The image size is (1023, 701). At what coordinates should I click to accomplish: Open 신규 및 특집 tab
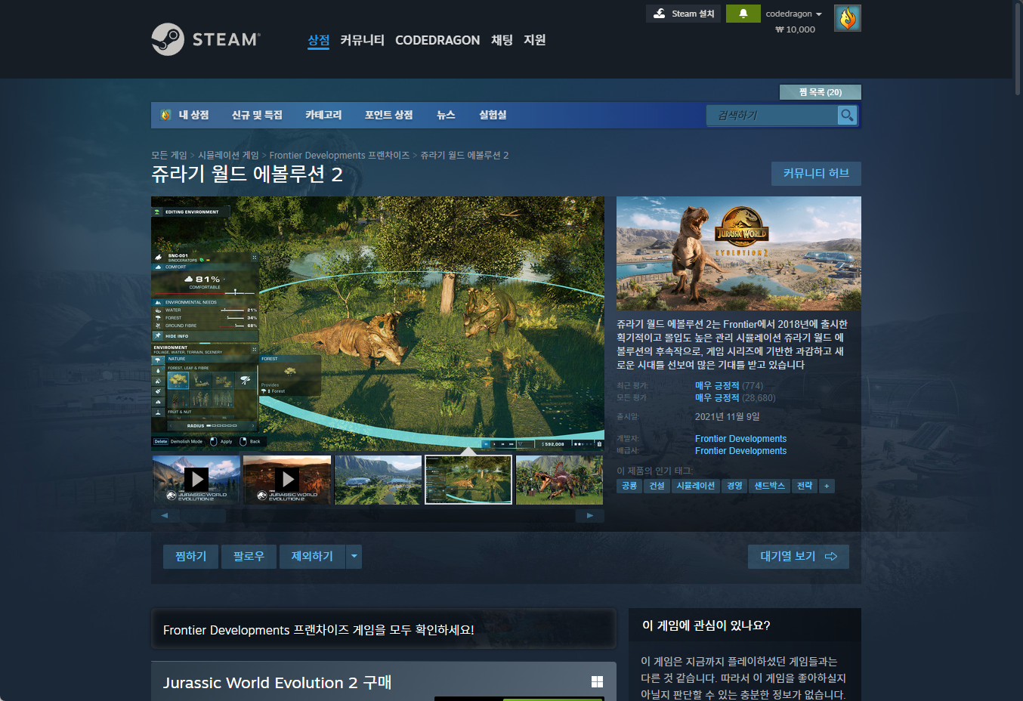click(257, 115)
